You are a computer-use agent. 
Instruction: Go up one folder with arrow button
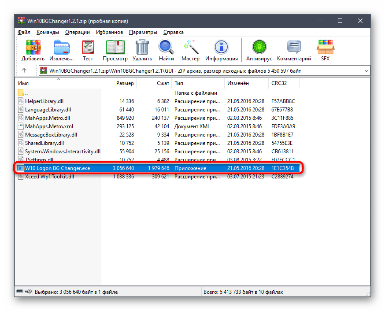click(x=24, y=70)
